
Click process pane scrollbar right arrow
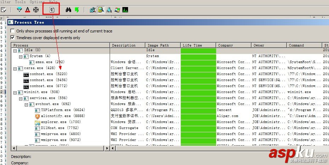click(107, 148)
